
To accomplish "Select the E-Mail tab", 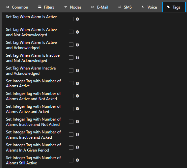I will (x=100, y=7).
